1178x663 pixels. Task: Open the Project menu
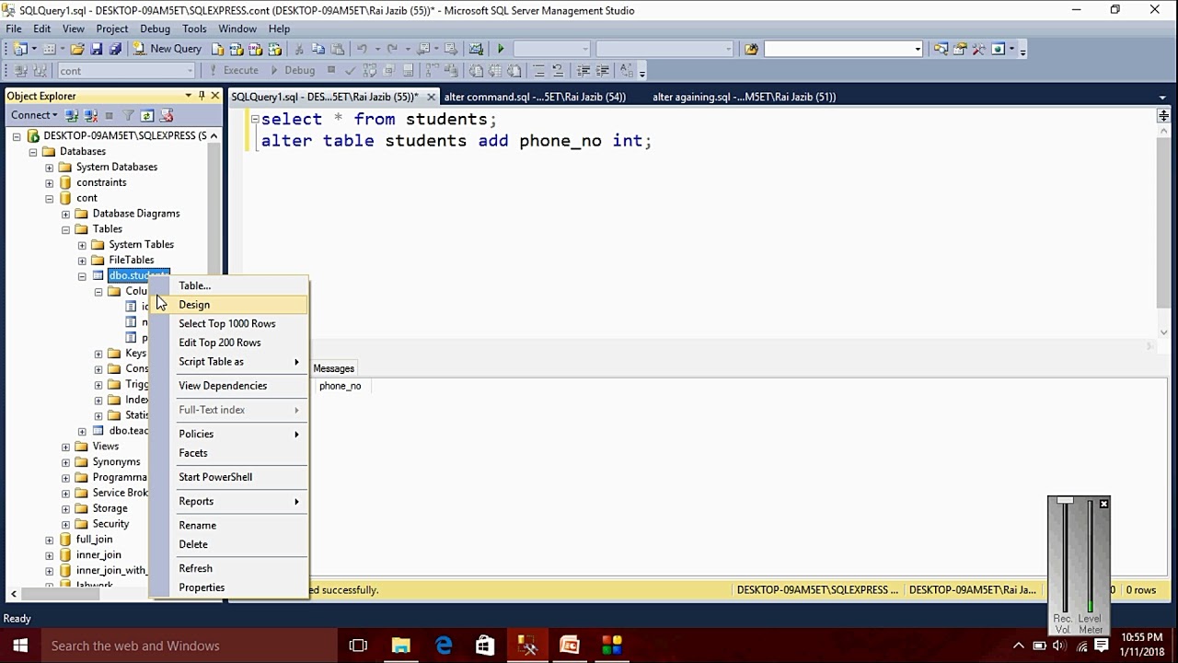(x=112, y=29)
